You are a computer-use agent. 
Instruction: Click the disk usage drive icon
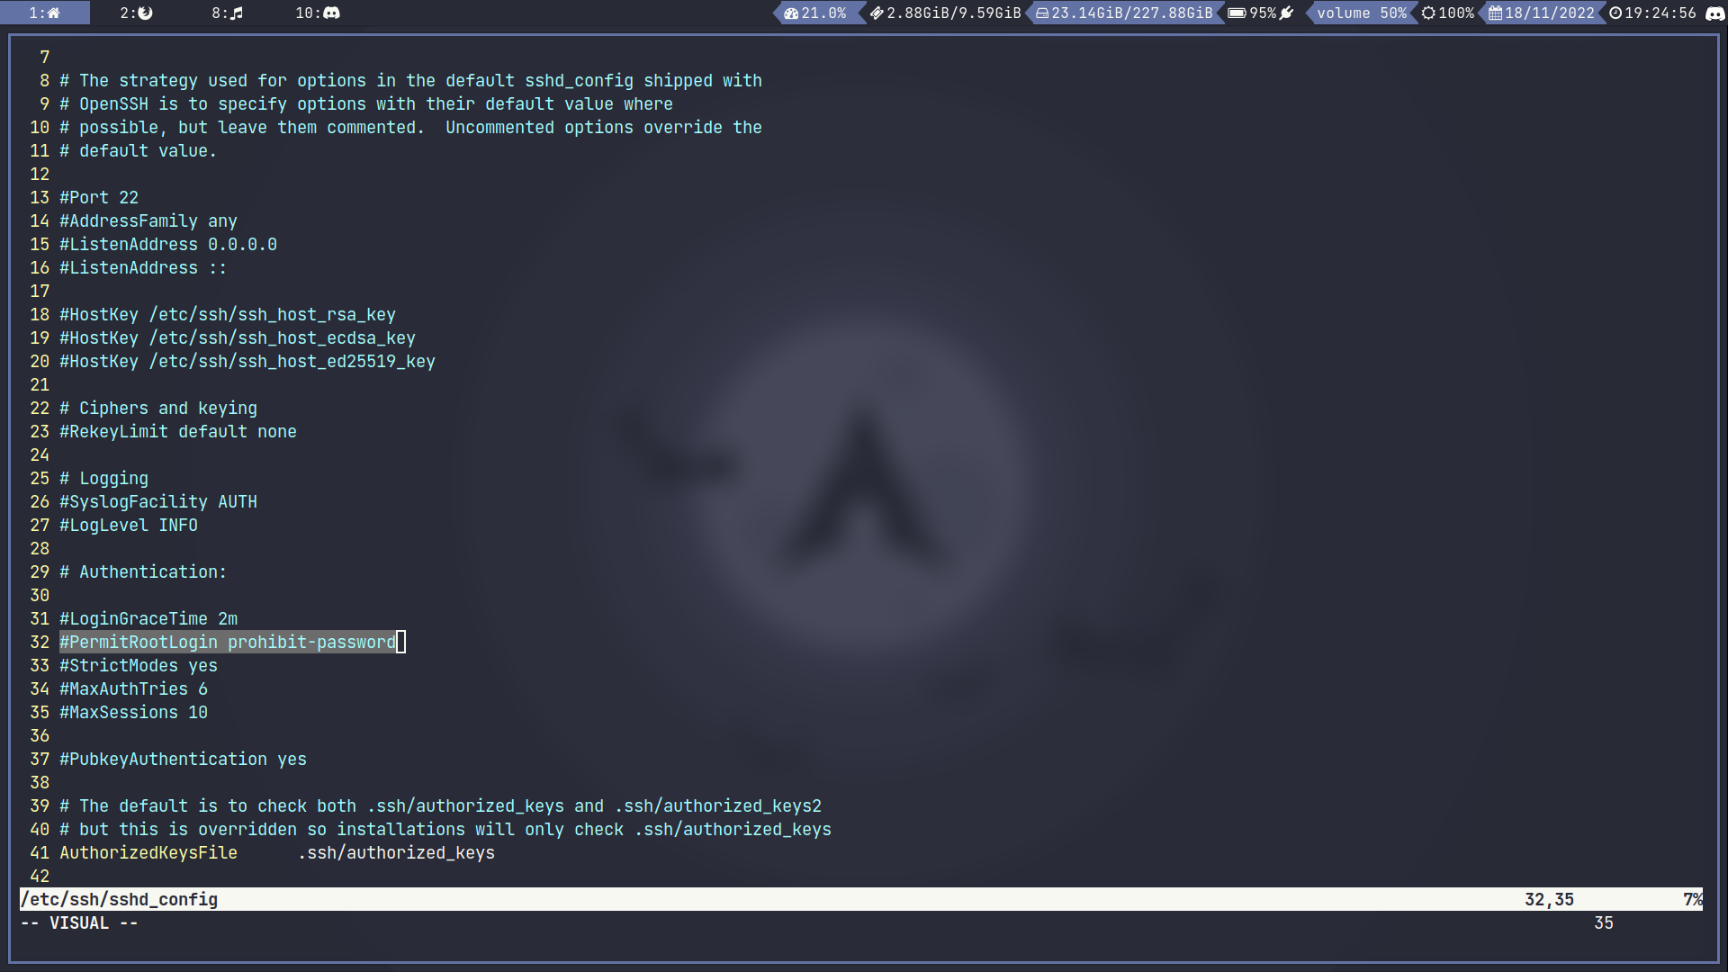point(1042,13)
